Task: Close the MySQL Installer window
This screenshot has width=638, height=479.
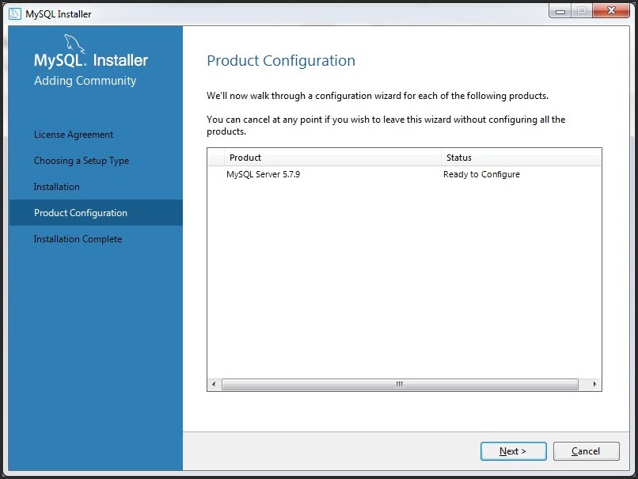Action: 611,11
